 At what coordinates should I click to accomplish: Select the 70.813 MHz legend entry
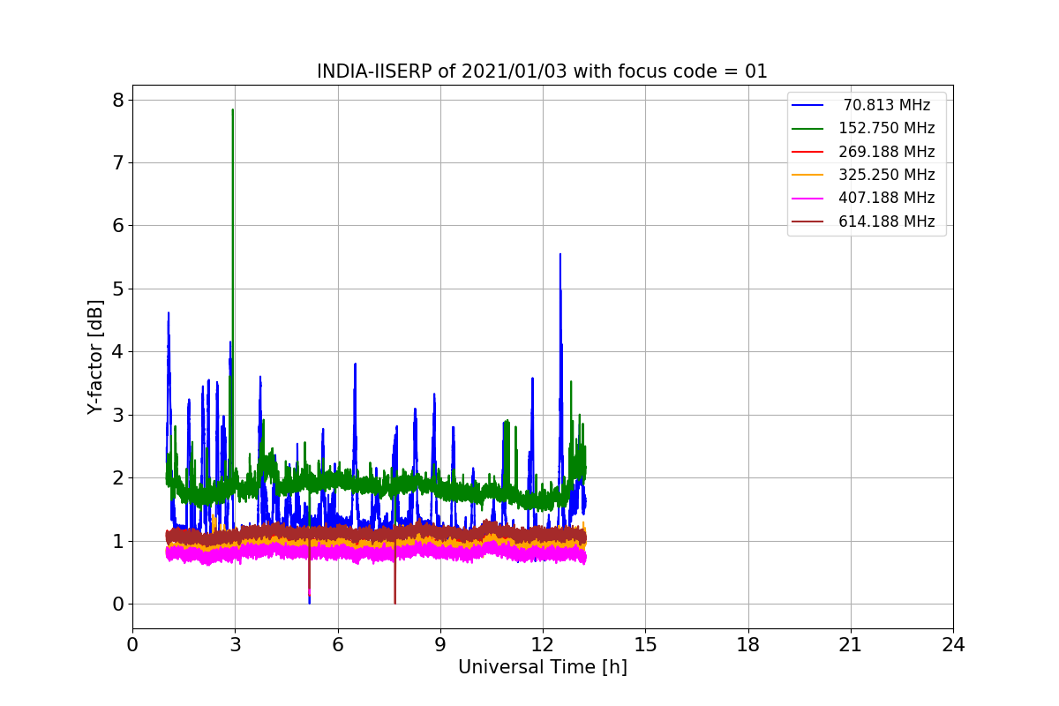click(861, 105)
